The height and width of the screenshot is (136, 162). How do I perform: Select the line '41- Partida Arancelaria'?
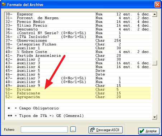tap(78, 56)
